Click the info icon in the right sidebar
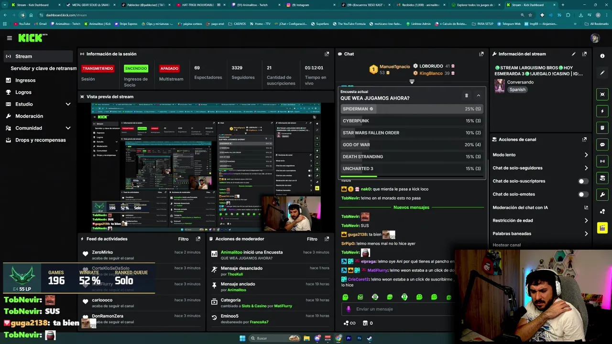This screenshot has width=612, height=344. pos(602,56)
